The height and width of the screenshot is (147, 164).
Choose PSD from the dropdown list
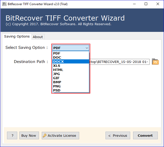(71, 90)
